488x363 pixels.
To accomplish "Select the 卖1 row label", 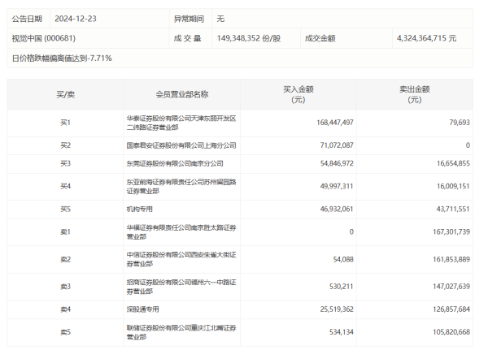I will click(x=65, y=232).
